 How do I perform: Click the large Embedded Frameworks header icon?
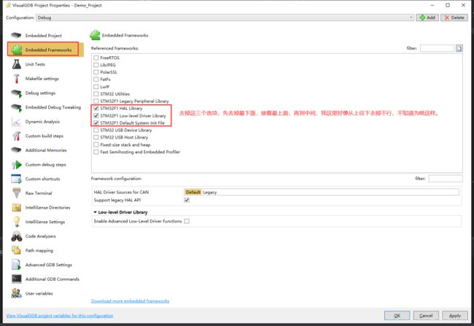(x=95, y=35)
